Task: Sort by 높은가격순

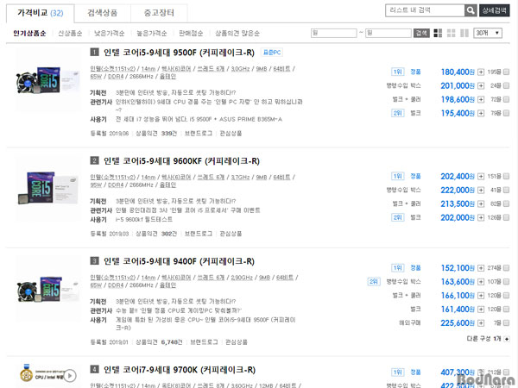Action: pyautogui.click(x=152, y=33)
